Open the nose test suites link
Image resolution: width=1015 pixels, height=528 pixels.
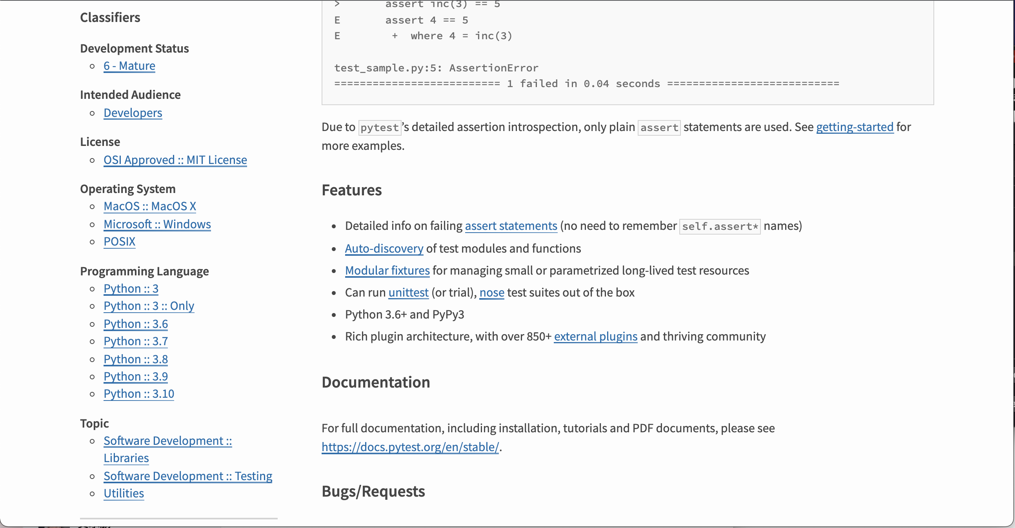point(491,293)
